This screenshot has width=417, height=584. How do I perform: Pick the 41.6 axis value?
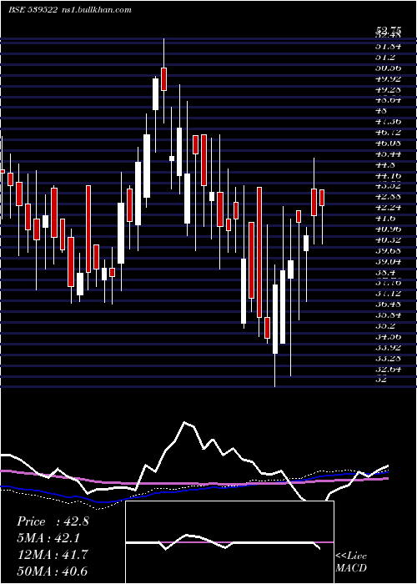point(385,219)
